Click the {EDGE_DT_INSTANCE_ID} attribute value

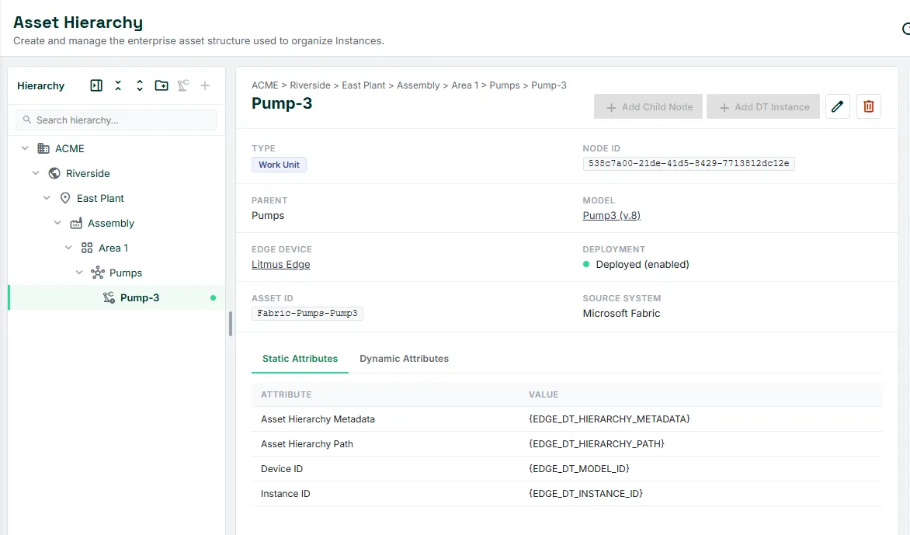point(585,494)
